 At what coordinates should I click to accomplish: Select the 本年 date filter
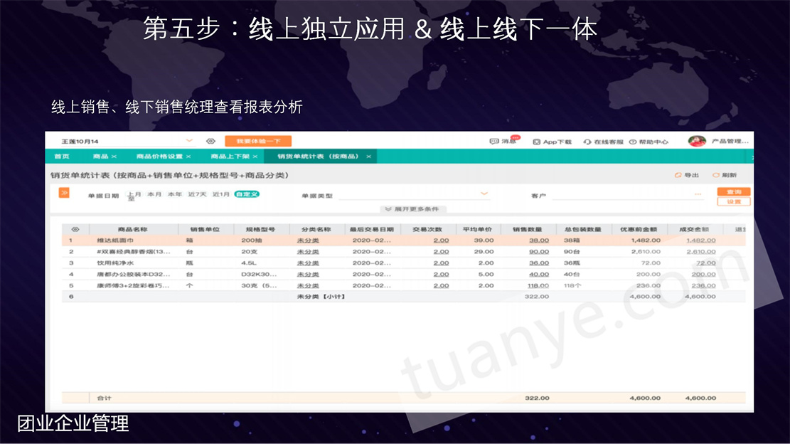pyautogui.click(x=175, y=194)
